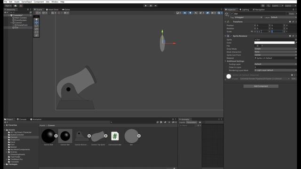
Task: Switch to the Asset Store tab
Action: click(52, 9)
